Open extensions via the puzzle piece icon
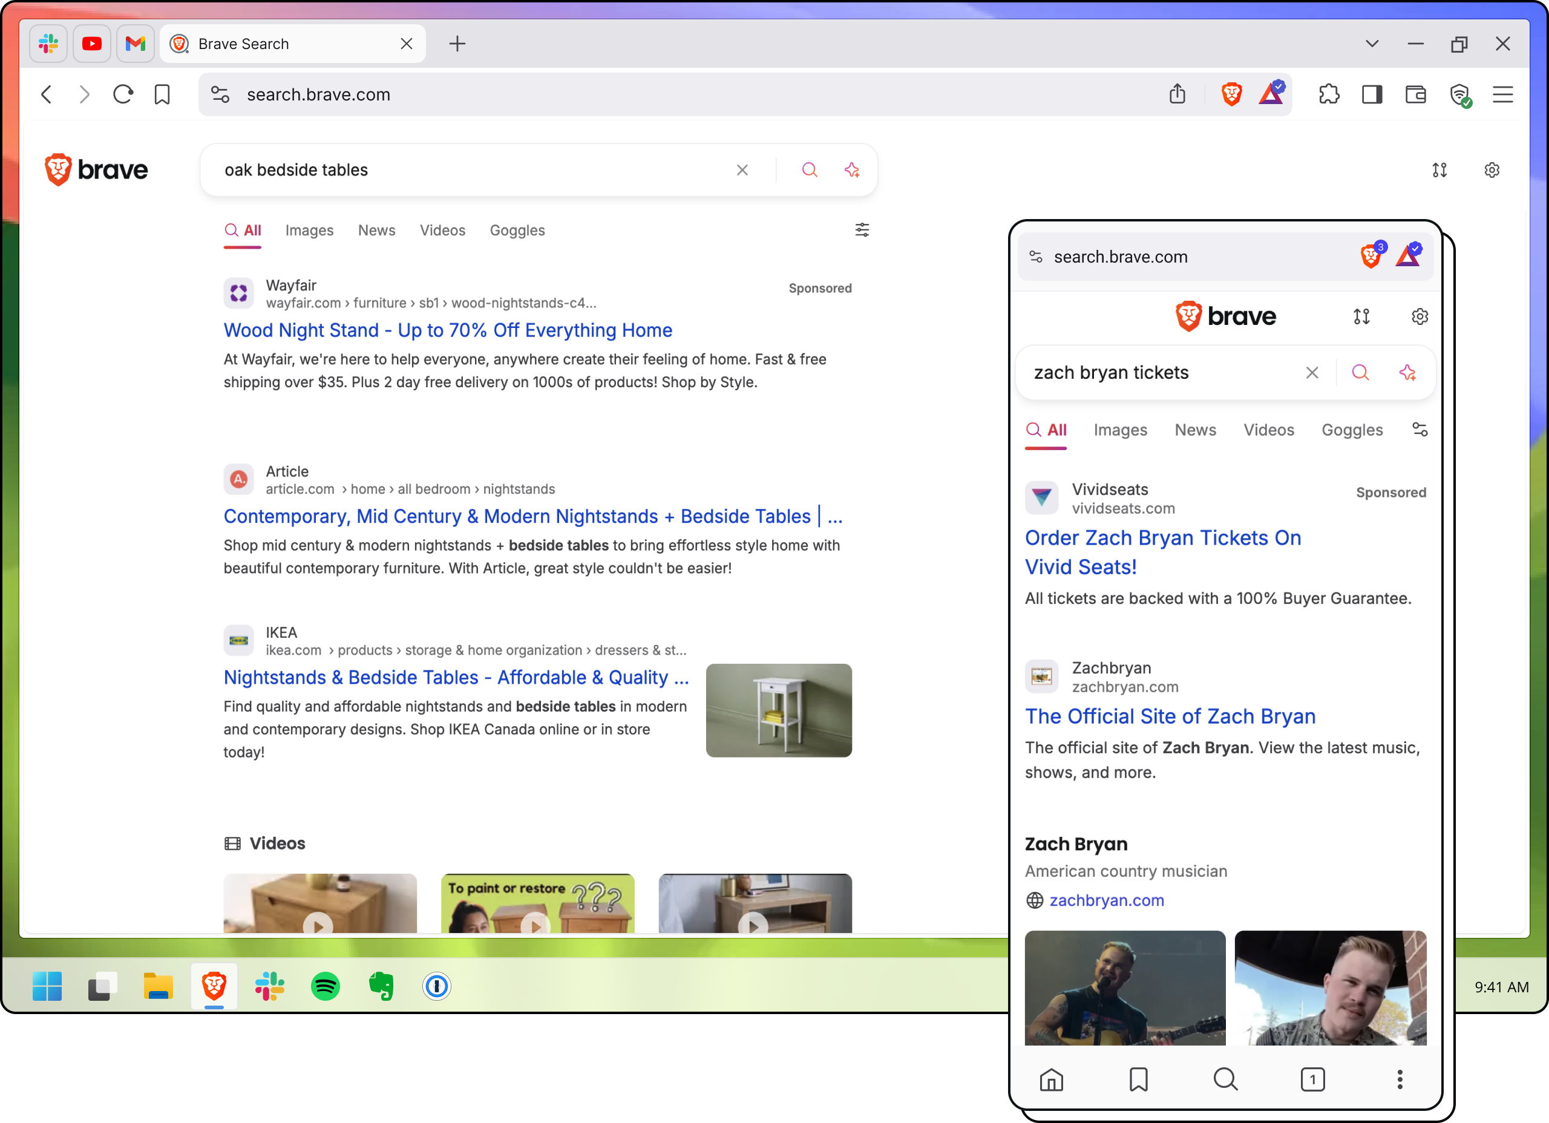Screen dimensions: 1549x1123 click(x=1329, y=94)
